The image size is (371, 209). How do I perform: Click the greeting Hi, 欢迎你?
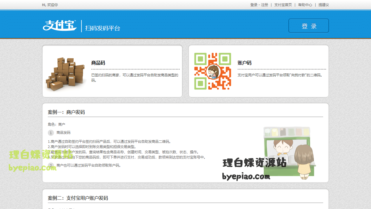[50, 5]
